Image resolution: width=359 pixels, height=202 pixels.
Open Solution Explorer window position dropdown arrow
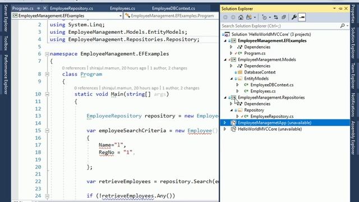click(x=334, y=8)
